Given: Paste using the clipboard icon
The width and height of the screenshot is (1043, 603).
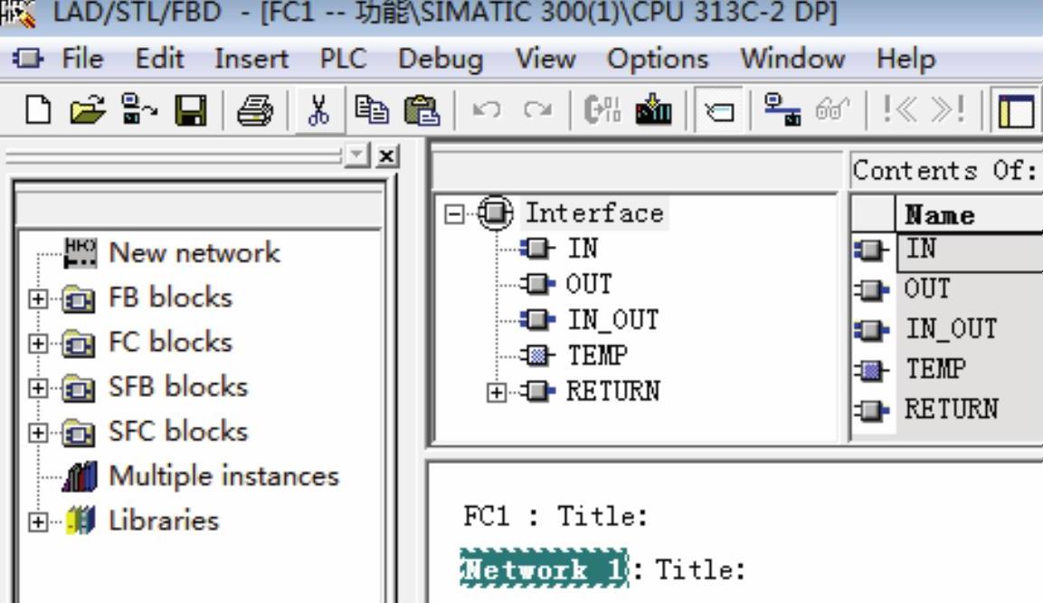Looking at the screenshot, I should click(422, 109).
